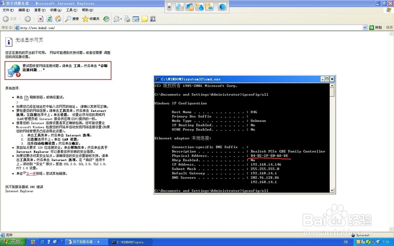Viewport: 394px width, 246px height.
Task: Click the first colorful quick launch icon
Action: (33, 242)
